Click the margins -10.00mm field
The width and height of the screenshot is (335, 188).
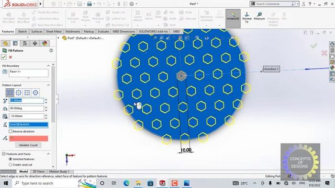click(26, 116)
